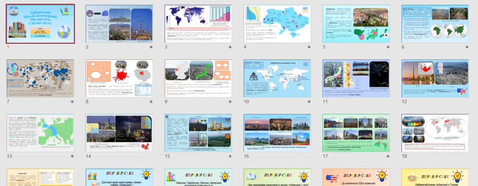Click the transition star icon under slide 10
The height and width of the screenshot is (186, 478).
(309, 102)
